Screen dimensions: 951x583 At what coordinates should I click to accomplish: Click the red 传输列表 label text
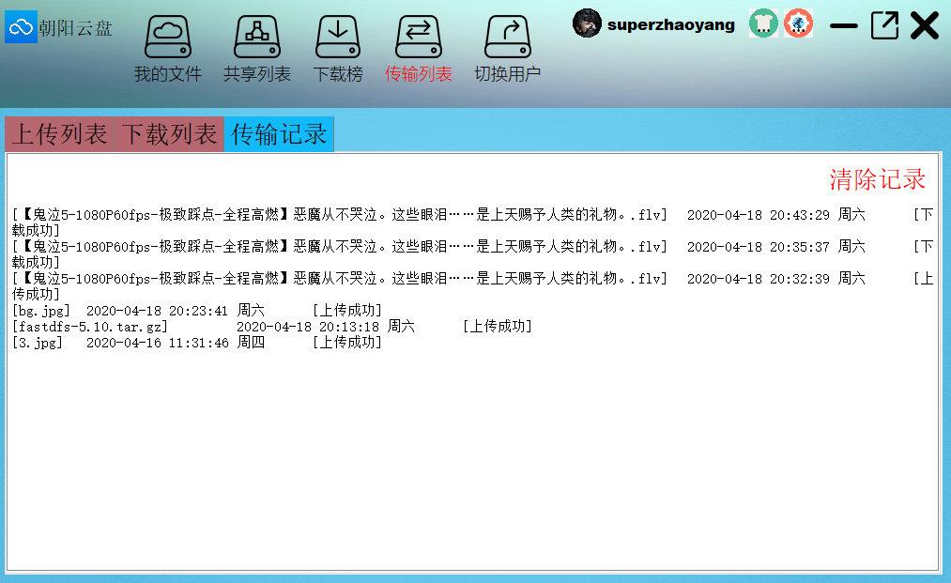(419, 74)
